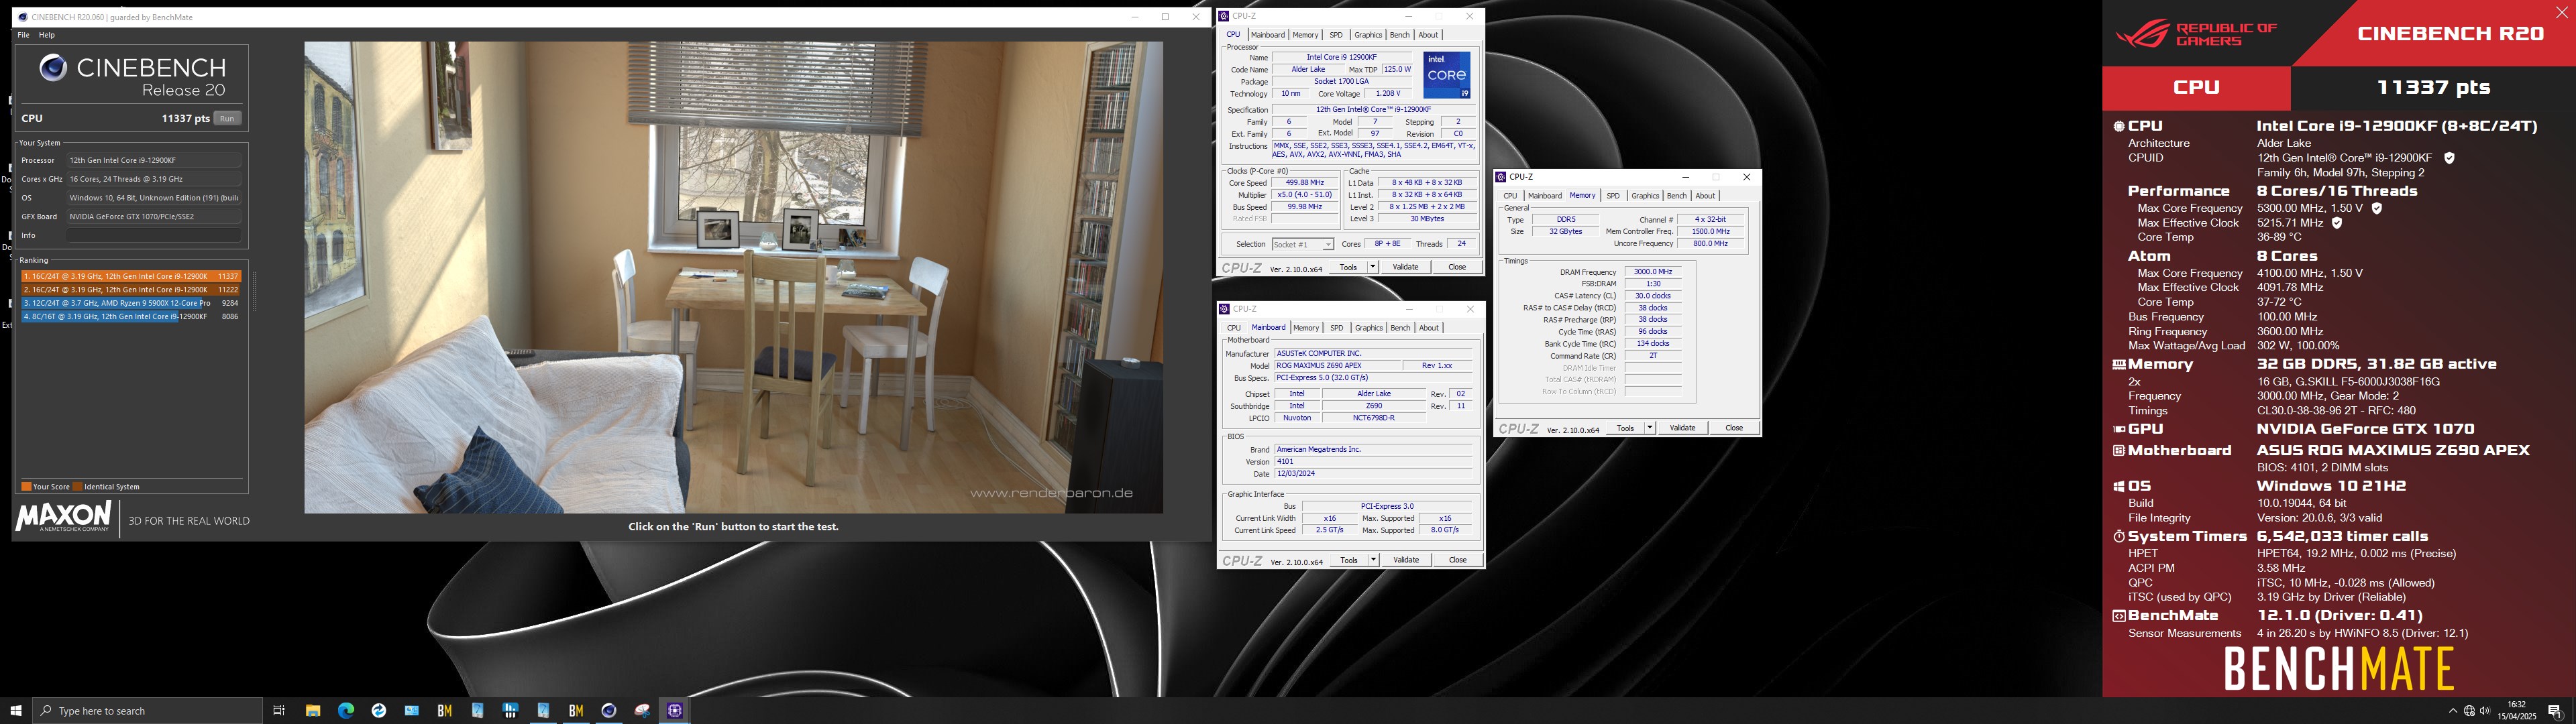Open the blue circular-arrows app on the taskbar
Image resolution: width=2576 pixels, height=724 pixels.
[379, 711]
